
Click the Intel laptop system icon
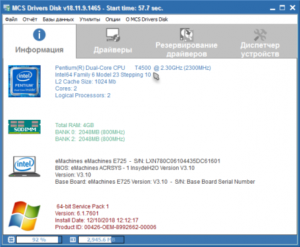coord(25,166)
